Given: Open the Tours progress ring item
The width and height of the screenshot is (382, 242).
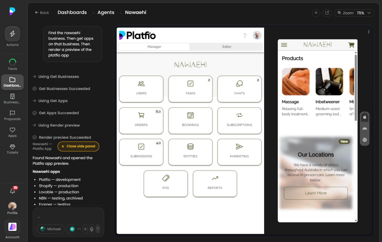Looking at the screenshot, I should coord(12,64).
